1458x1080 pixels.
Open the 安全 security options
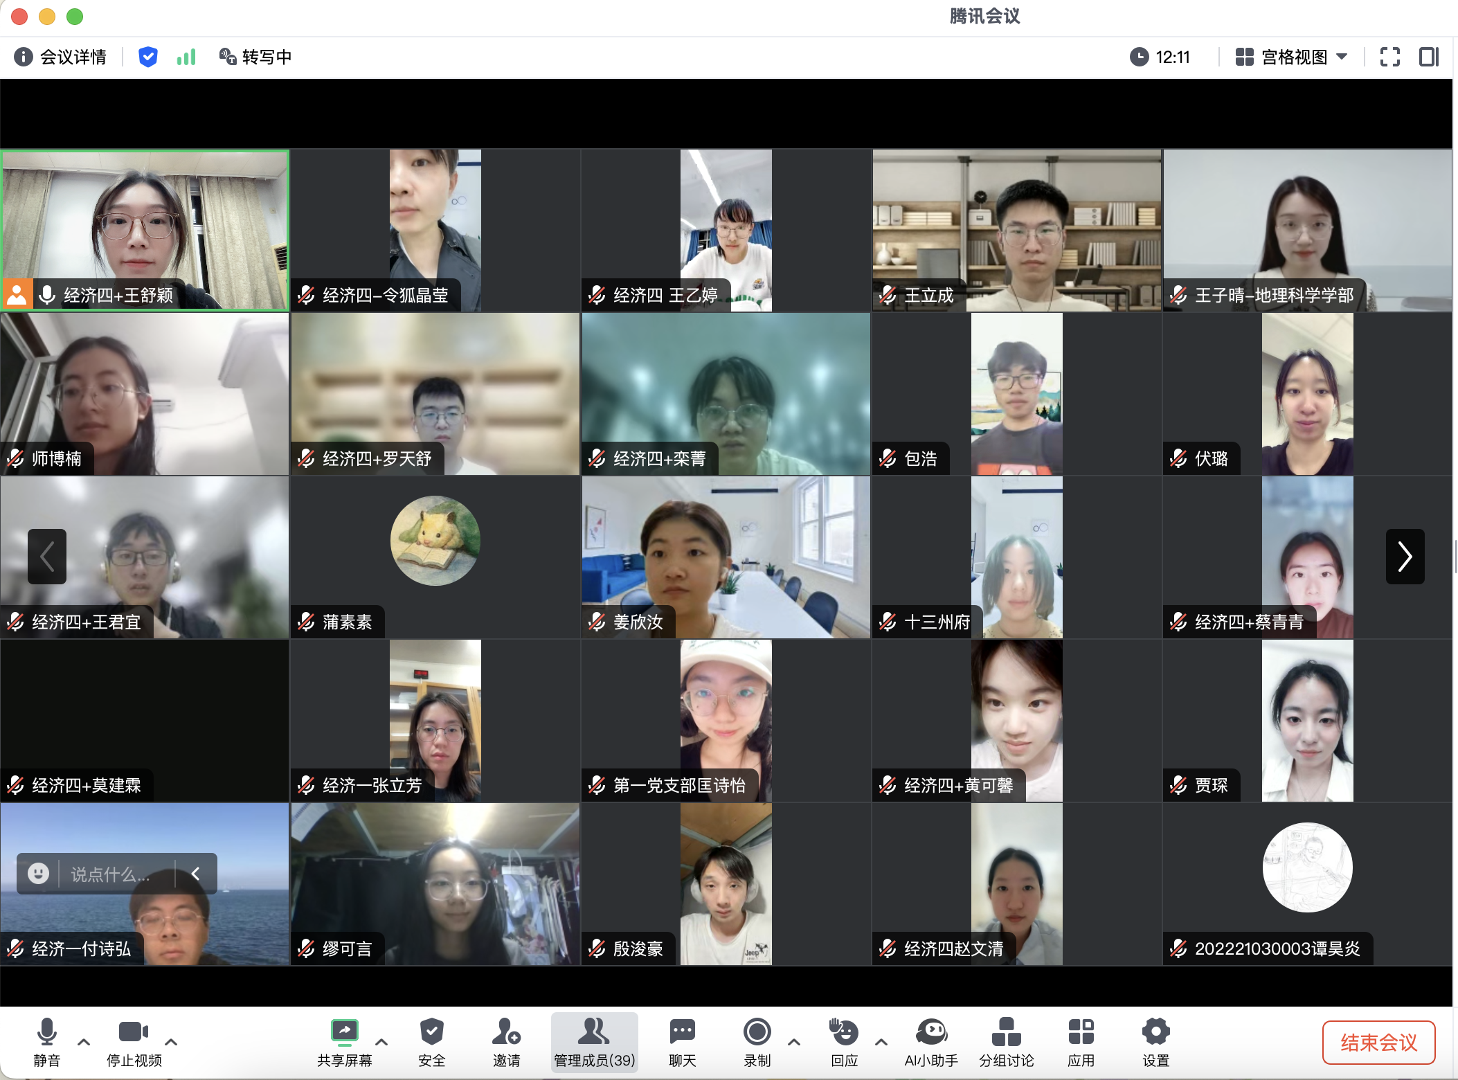click(431, 1042)
